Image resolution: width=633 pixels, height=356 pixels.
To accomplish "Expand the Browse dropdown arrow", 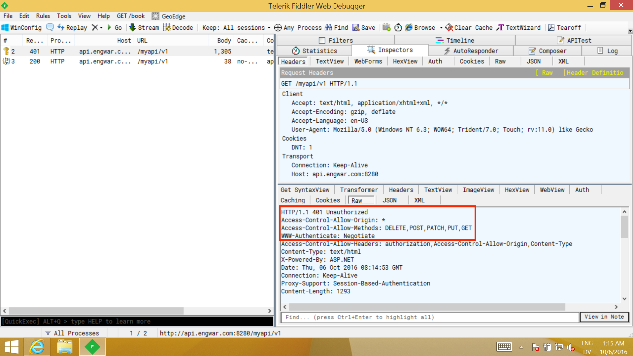I will tap(441, 28).
